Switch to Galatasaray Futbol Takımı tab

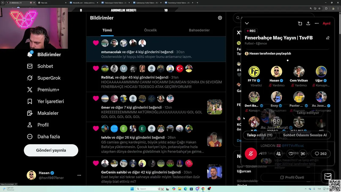(147, 3)
